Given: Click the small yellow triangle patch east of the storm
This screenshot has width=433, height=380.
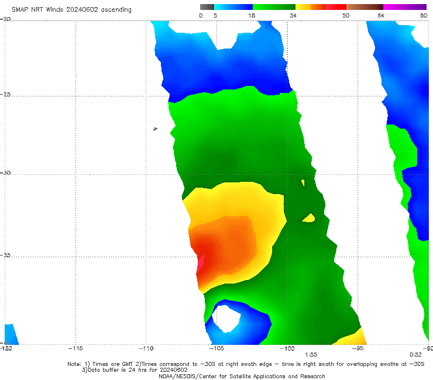Looking at the screenshot, I should click(x=309, y=218).
